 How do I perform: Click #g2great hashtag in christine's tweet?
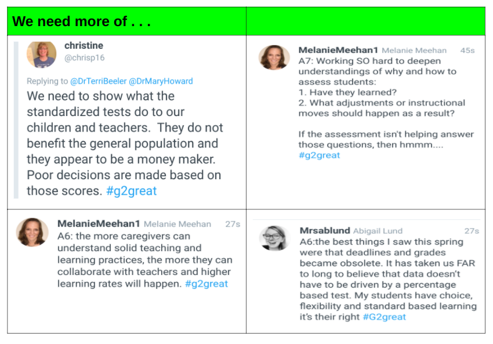pos(132,191)
